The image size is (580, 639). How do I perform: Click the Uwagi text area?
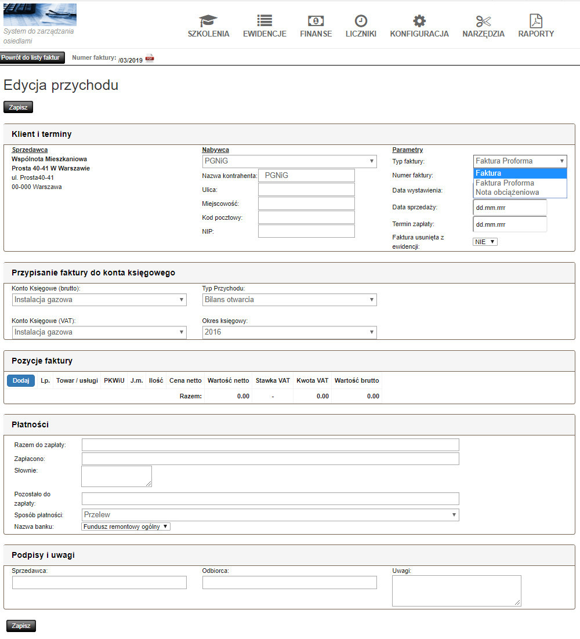click(456, 591)
